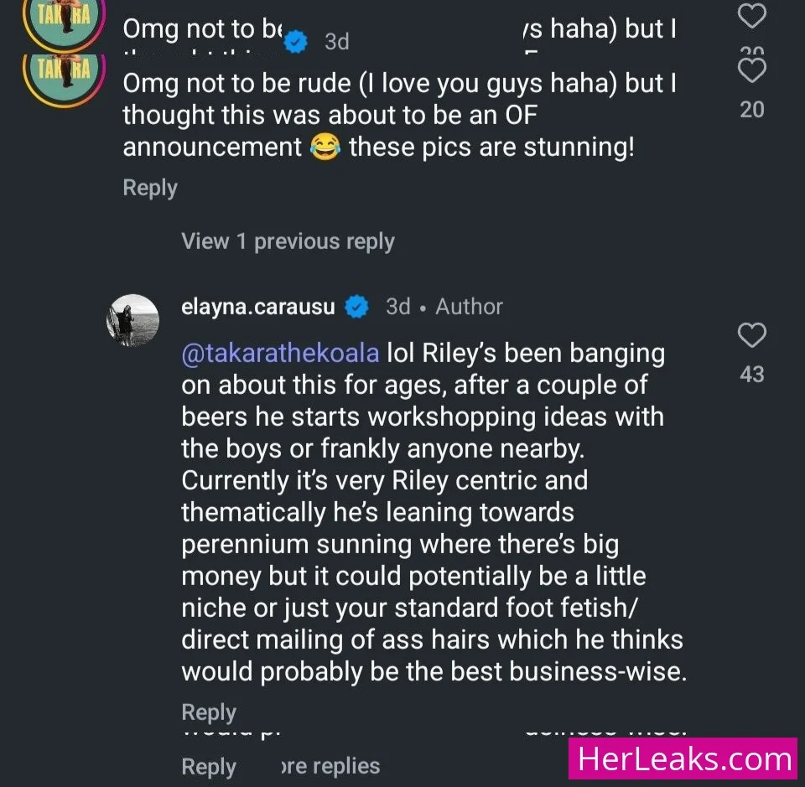
Task: Like elayna.carausu's reply using the heart
Action: [751, 336]
